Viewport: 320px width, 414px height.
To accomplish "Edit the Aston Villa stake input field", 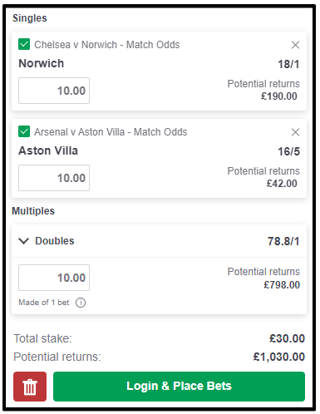I will click(x=54, y=178).
